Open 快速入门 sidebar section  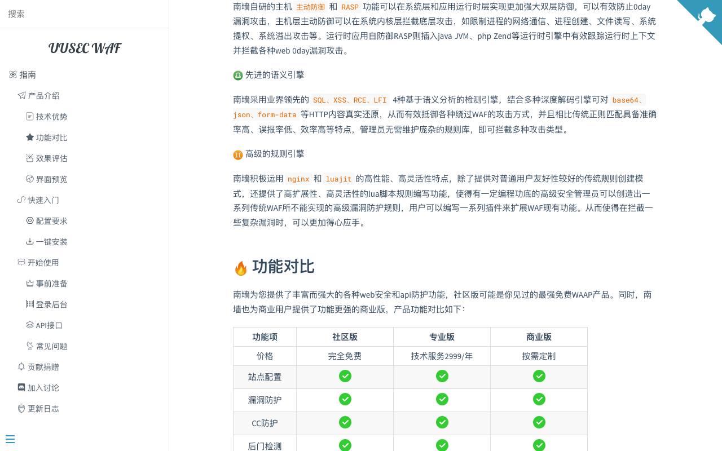point(43,200)
